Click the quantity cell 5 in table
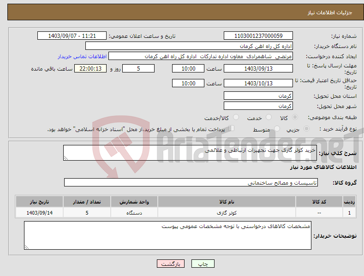 click(x=87, y=213)
